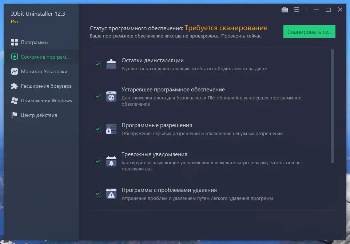The width and height of the screenshot is (350, 244).
Task: Click the bell icon for Тревожные уведомления
Action: (111, 161)
